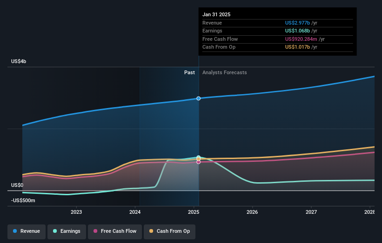Screen dimensions: 382x243
Task: Click the 2026 x-axis label
Action: [252, 212]
